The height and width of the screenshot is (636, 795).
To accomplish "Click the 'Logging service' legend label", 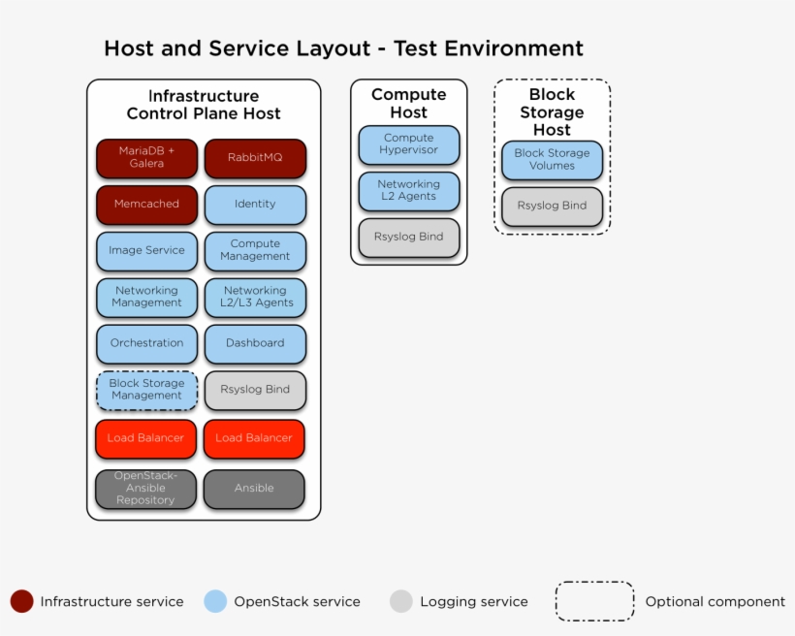I will coord(474,601).
